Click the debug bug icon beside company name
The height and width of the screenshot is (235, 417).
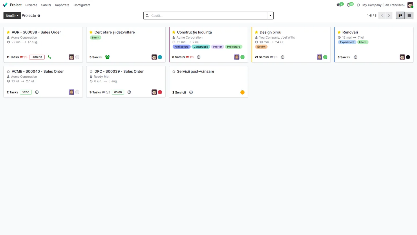click(x=358, y=5)
